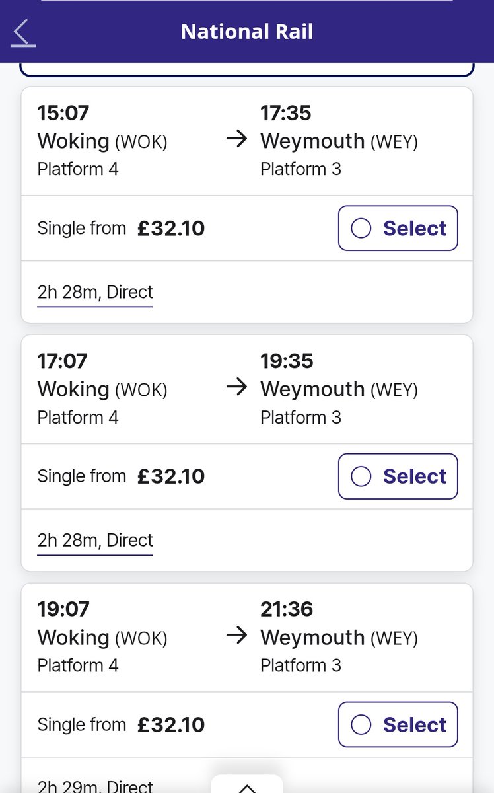Tap the 19:35 Weymouth arrival time

click(286, 361)
